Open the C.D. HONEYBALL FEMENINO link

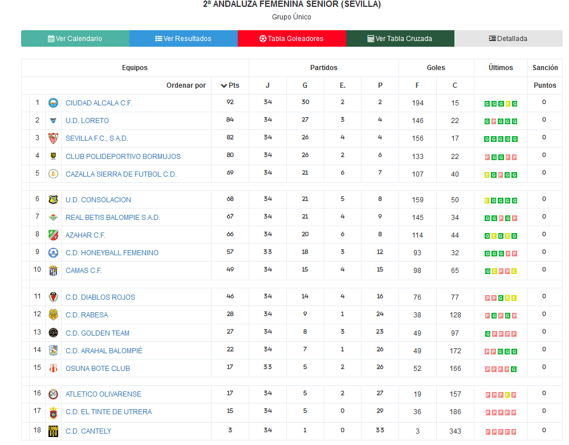[x=112, y=253]
